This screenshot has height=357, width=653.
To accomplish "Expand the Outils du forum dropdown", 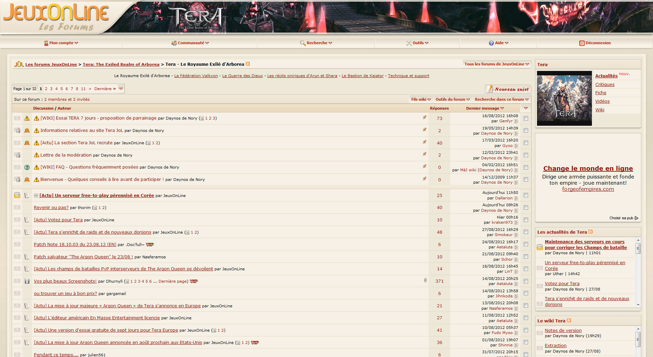I will (x=453, y=99).
